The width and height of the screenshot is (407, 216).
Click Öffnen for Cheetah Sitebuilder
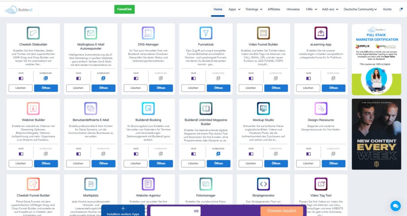(x=46, y=88)
